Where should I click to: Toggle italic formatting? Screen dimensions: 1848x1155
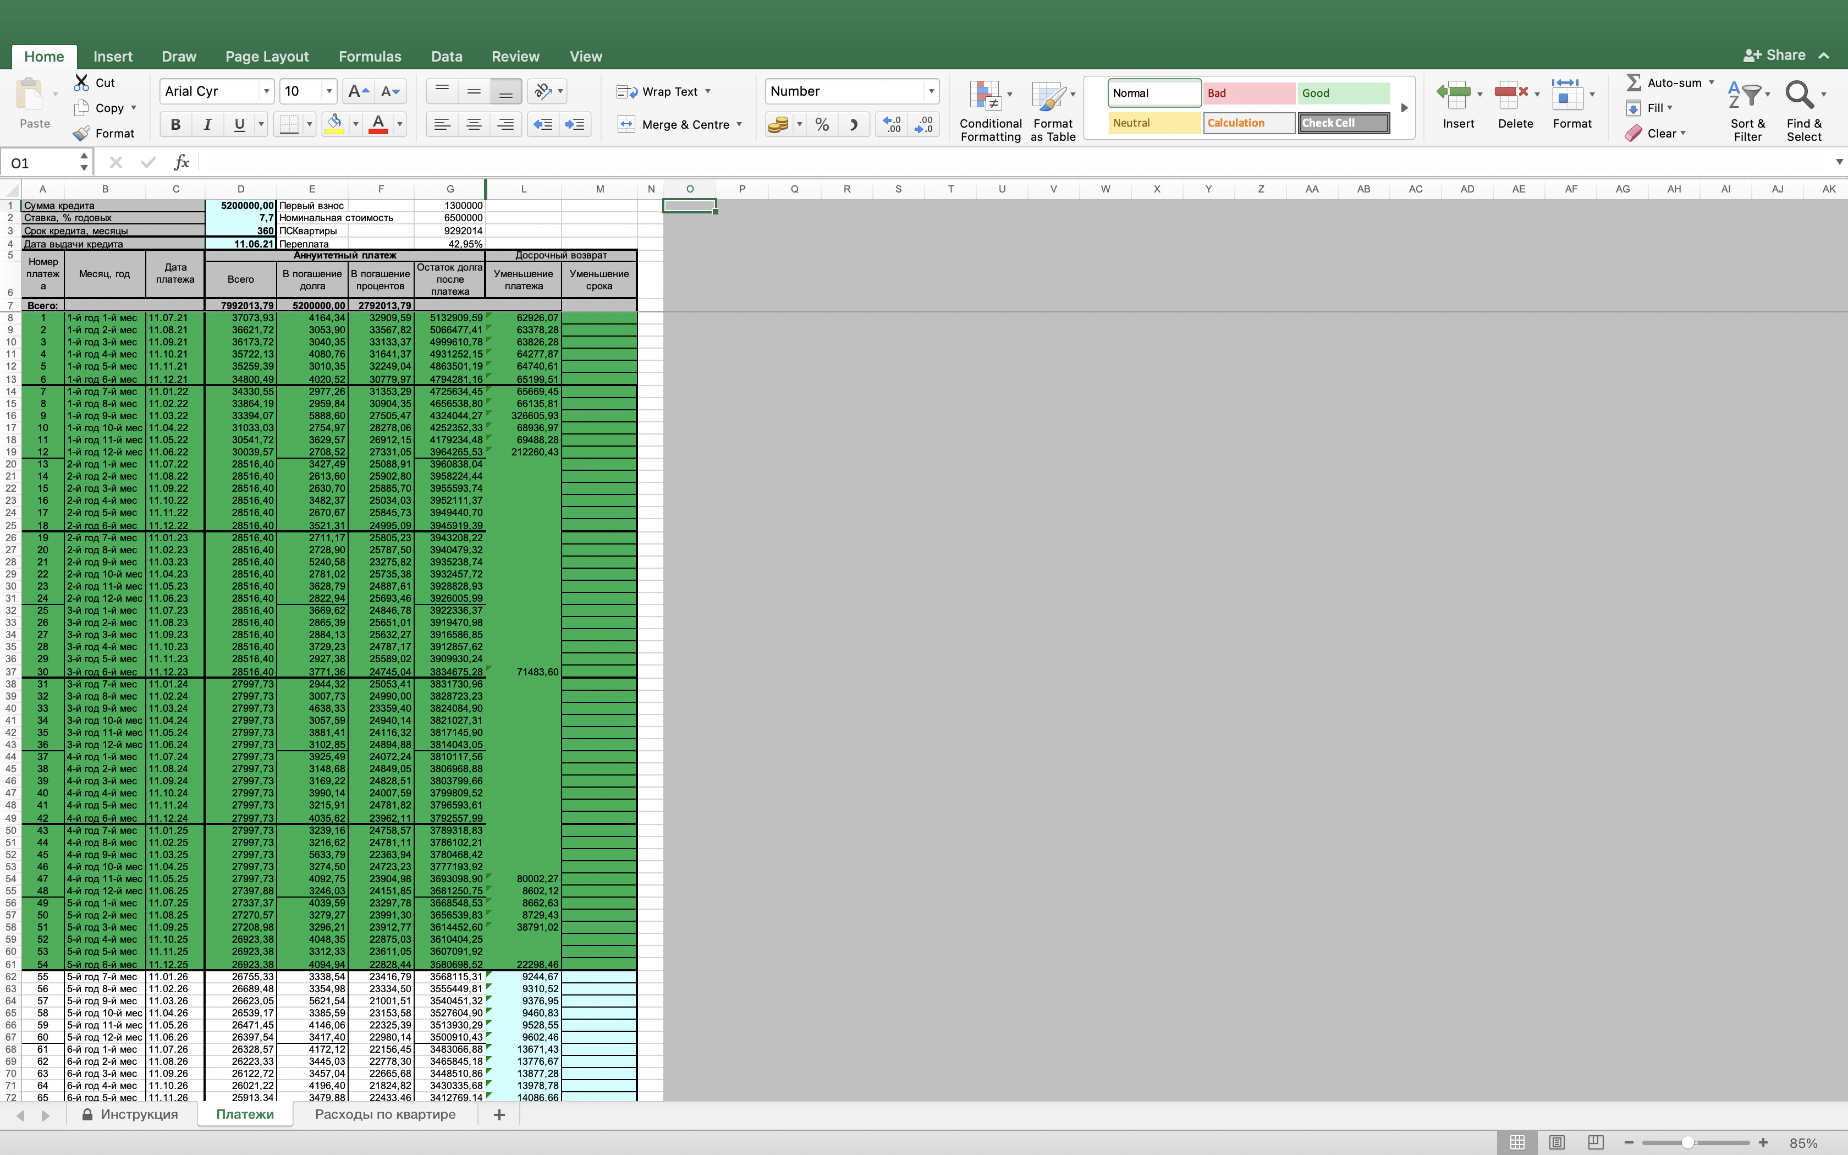pos(207,124)
